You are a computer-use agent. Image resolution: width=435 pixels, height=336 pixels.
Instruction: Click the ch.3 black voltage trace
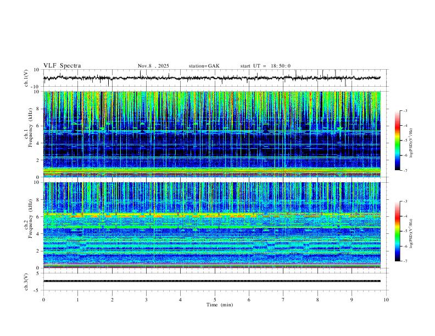click(211, 281)
